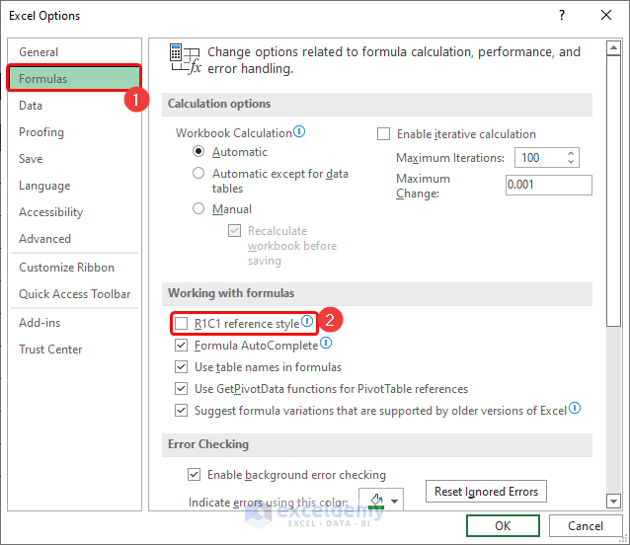Open the error color paint bucket picker
This screenshot has width=630, height=545.
pyautogui.click(x=376, y=501)
